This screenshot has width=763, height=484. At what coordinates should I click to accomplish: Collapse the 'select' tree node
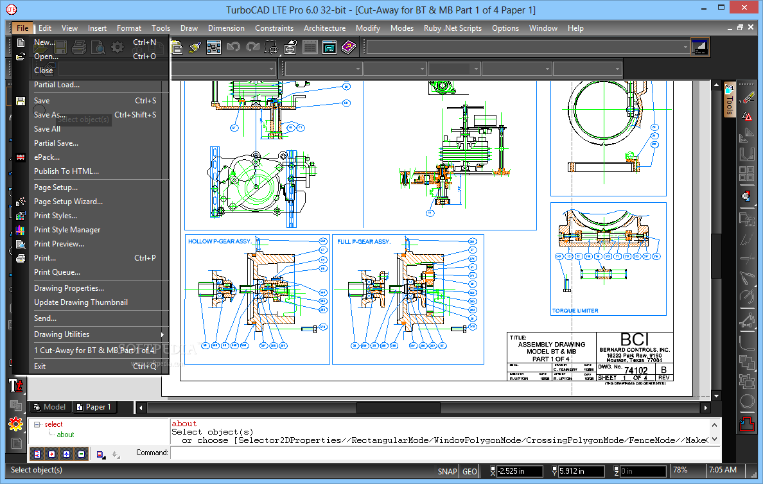(x=37, y=425)
